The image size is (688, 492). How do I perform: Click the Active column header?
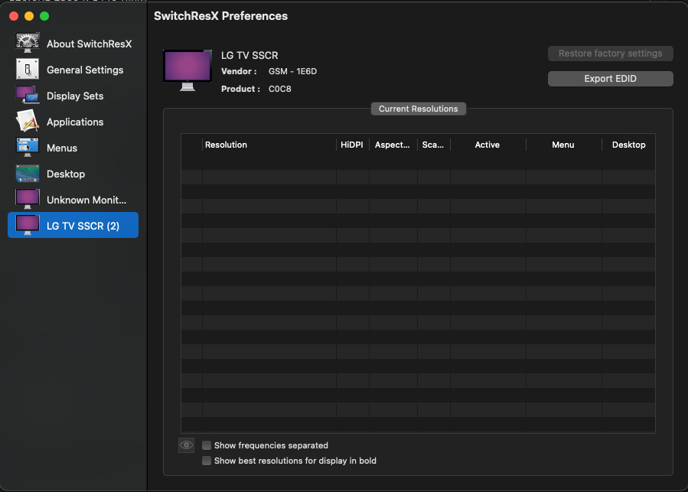(x=487, y=145)
